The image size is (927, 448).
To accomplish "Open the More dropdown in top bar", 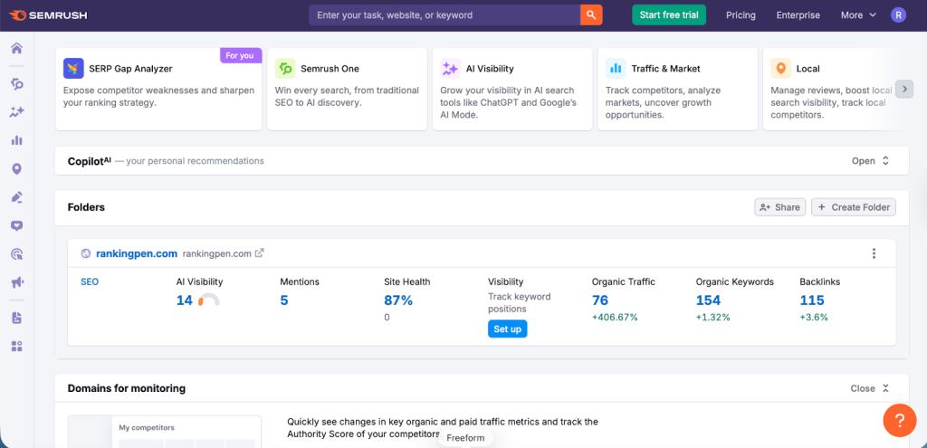I will (x=857, y=15).
